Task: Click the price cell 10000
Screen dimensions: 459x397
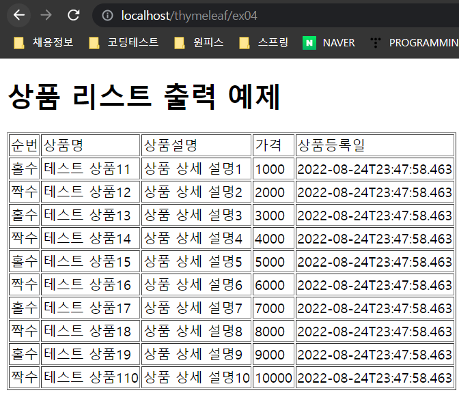Action: [x=273, y=377]
